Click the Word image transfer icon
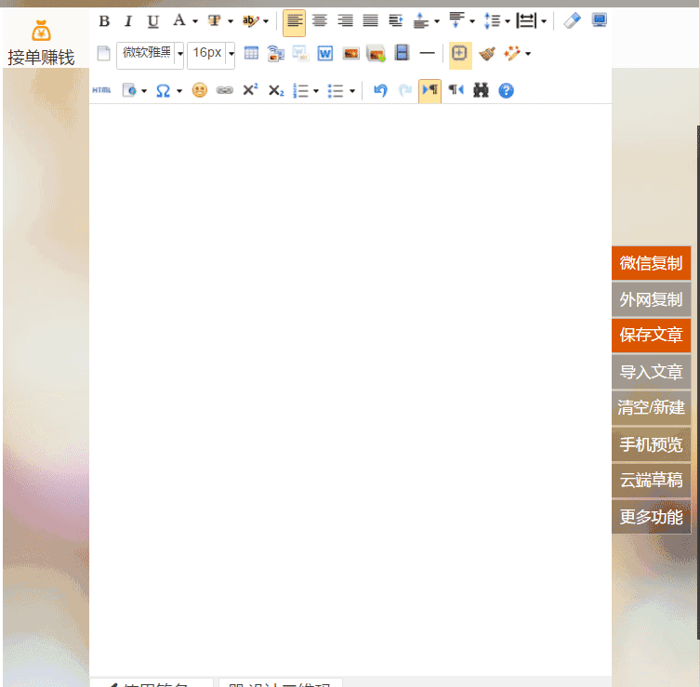 300,54
